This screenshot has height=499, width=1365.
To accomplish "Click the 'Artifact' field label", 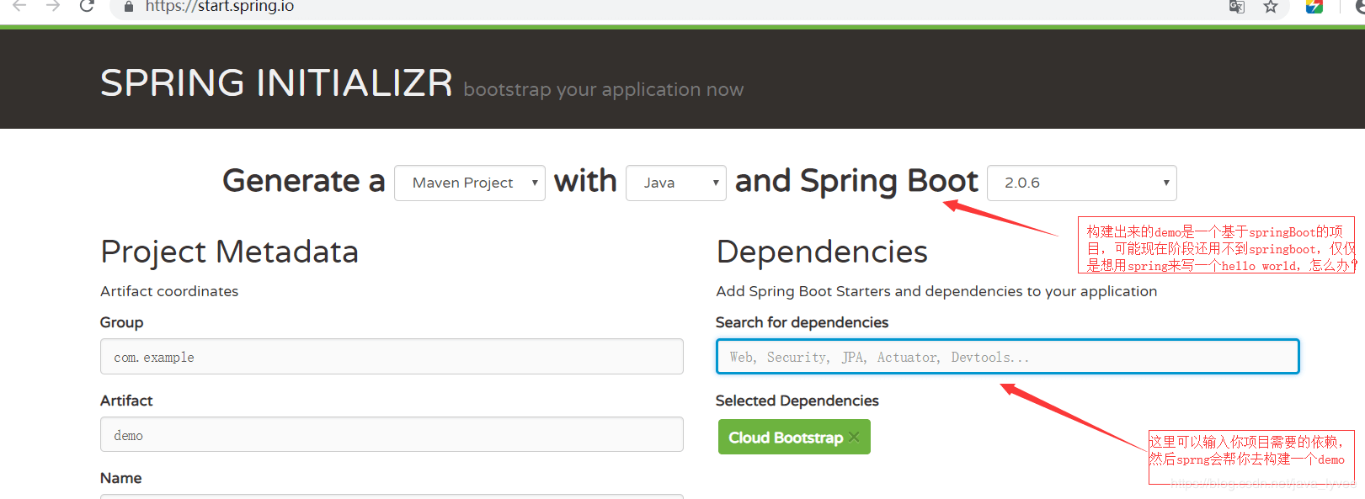I will 126,401.
